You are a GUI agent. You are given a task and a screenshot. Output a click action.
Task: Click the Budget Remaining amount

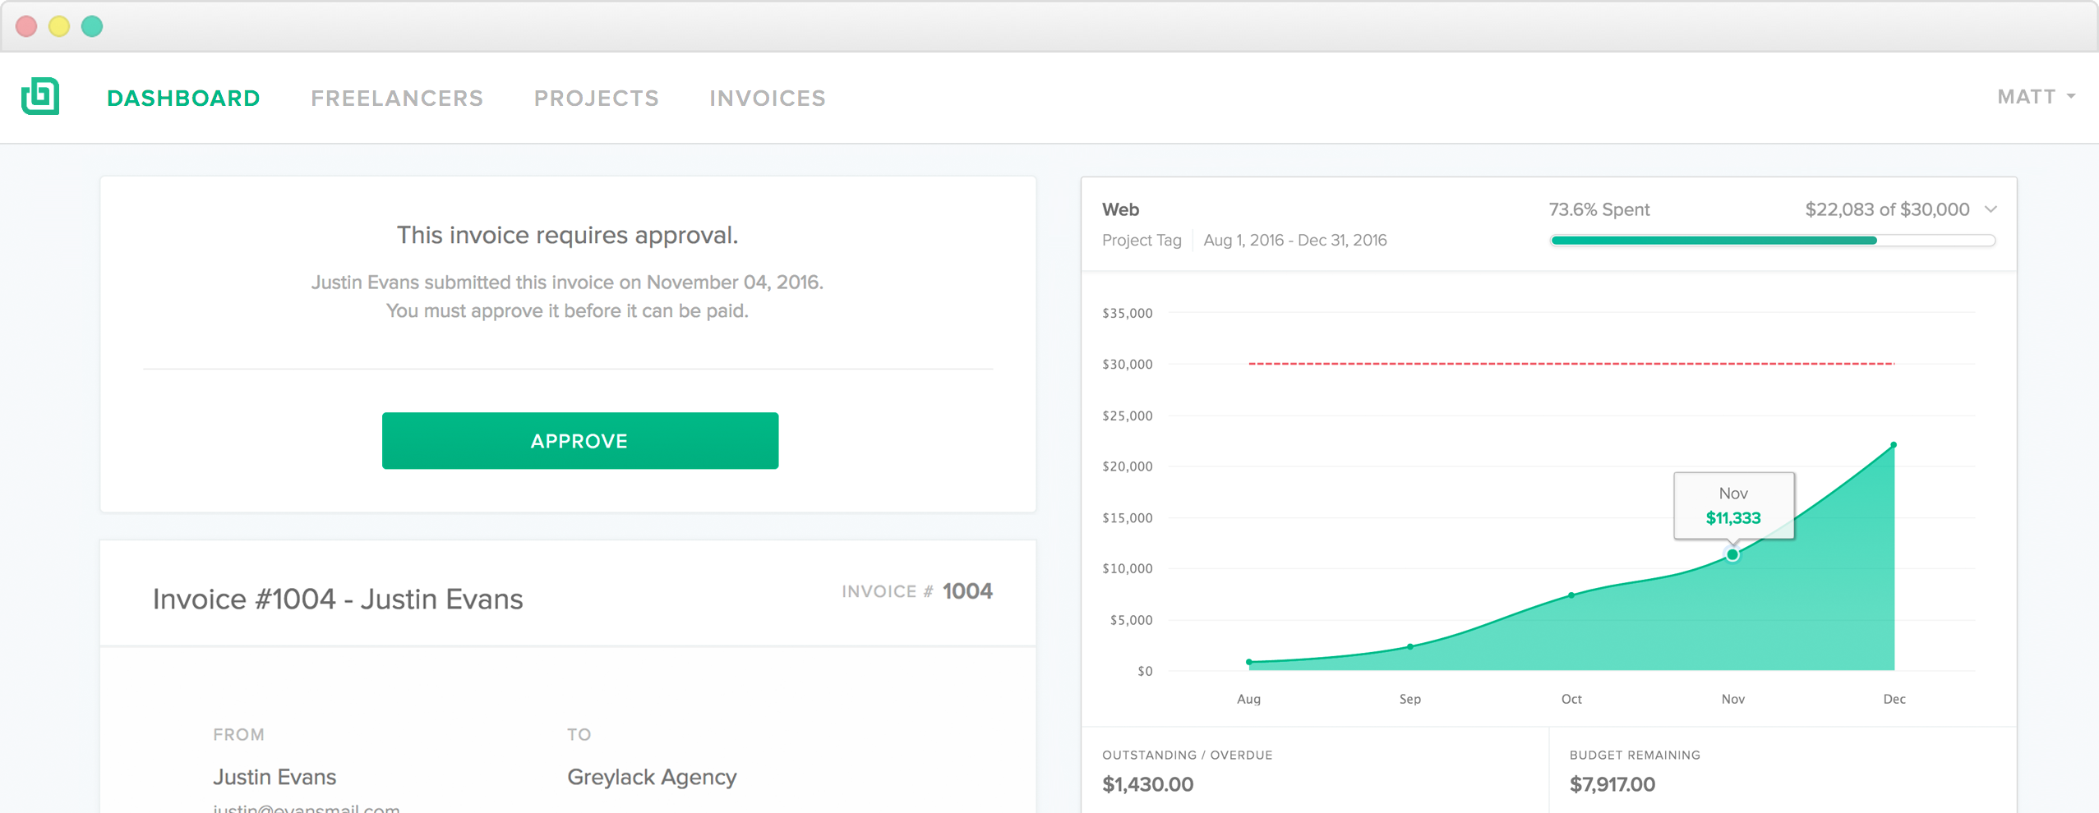pyautogui.click(x=1612, y=784)
